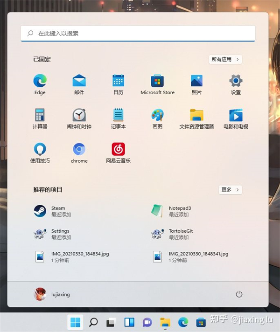Click the power button icon

[x=239, y=294]
